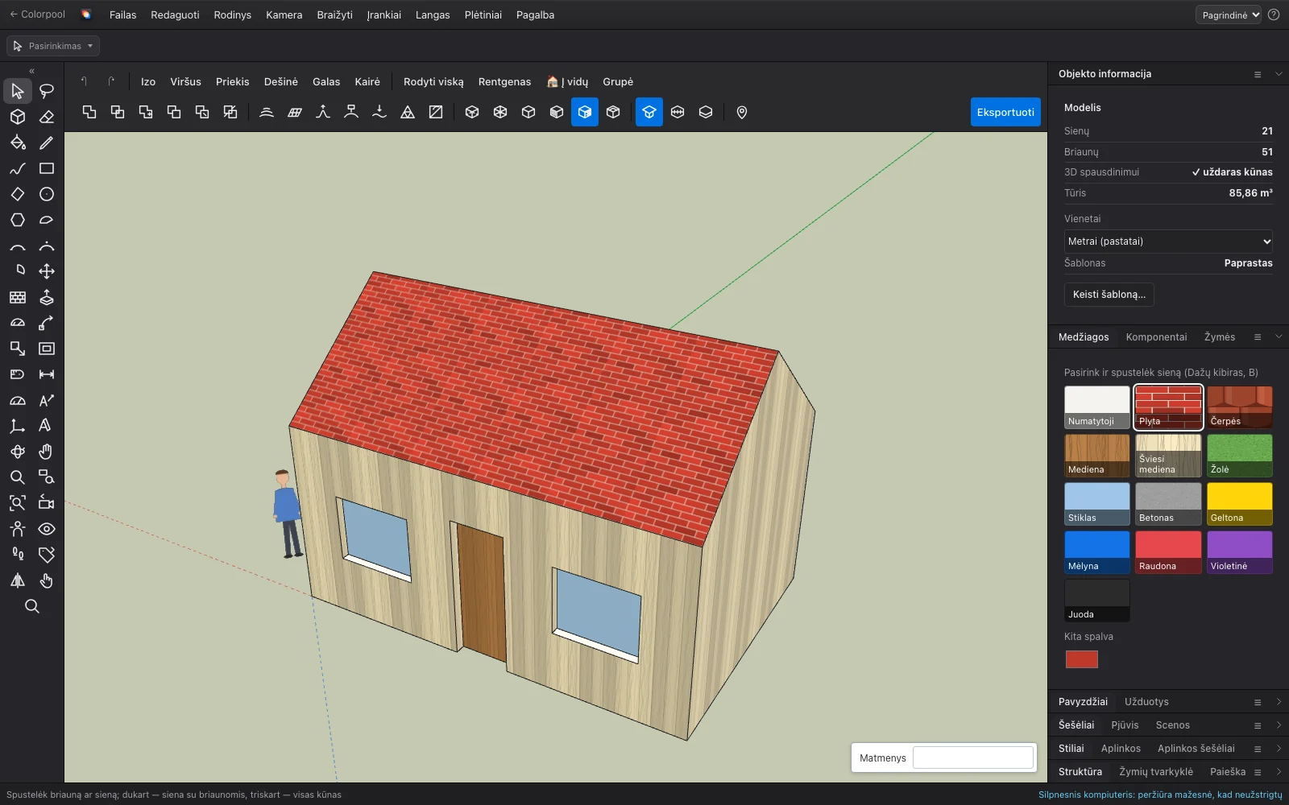
Task: Click the Keisti šabloną... button
Action: point(1109,294)
